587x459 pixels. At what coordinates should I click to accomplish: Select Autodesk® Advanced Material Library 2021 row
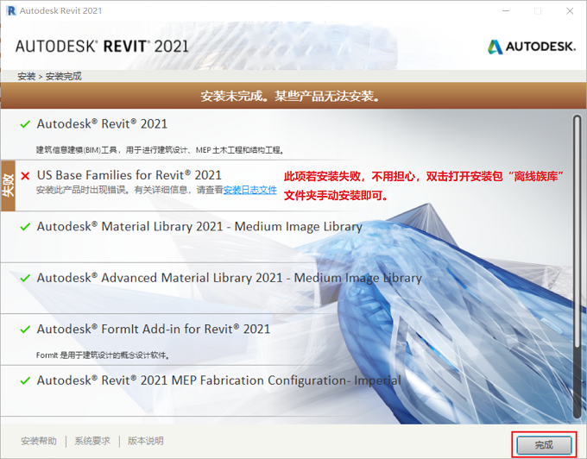(229, 278)
